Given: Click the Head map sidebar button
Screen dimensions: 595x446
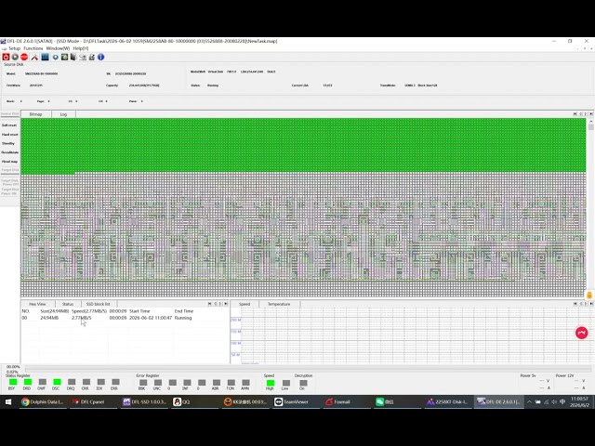Looking at the screenshot, I should tap(9, 162).
